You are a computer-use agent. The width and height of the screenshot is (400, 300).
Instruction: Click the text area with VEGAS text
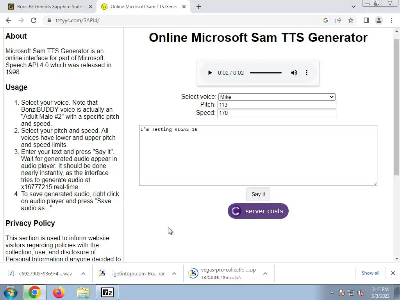click(x=258, y=155)
